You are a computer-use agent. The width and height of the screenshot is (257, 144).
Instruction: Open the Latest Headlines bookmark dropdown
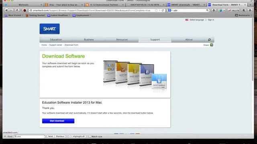coord(59,15)
